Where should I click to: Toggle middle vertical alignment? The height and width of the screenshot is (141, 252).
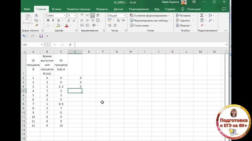87,15
